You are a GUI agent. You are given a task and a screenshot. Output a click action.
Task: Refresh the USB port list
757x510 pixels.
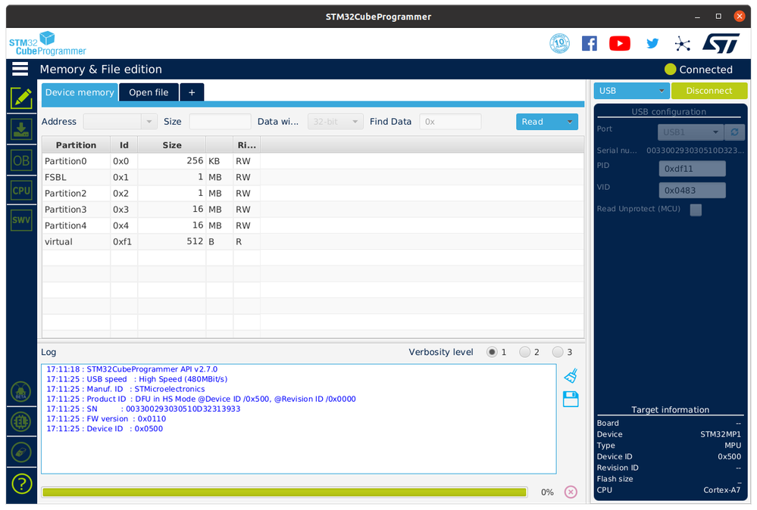(734, 132)
